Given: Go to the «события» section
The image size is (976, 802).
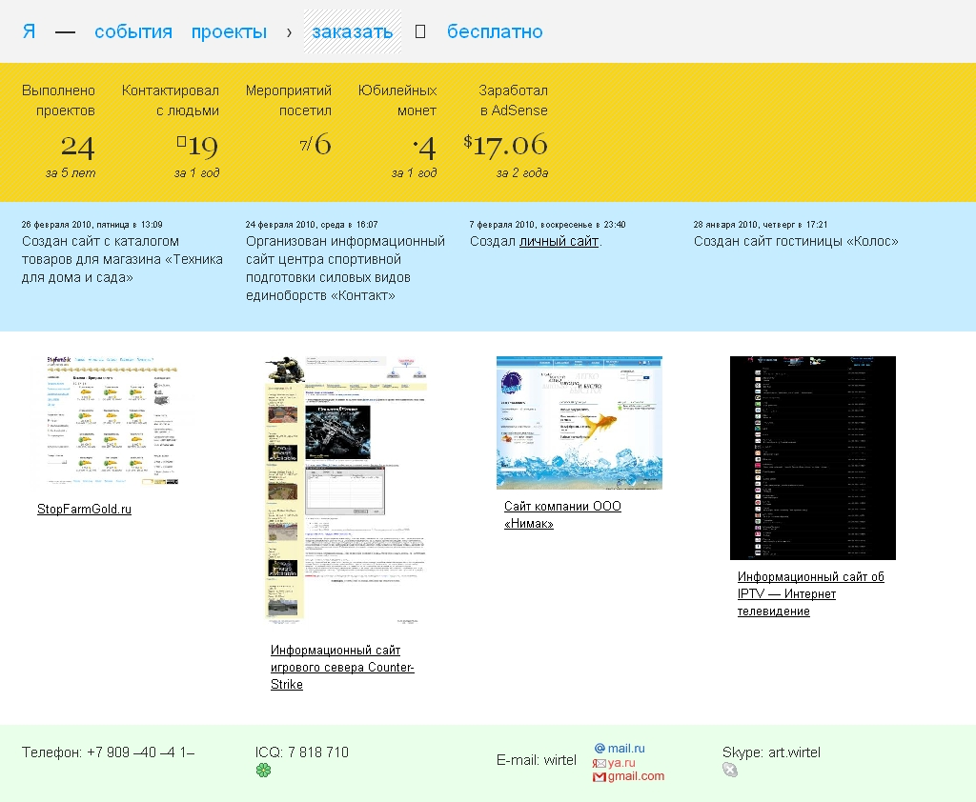Looking at the screenshot, I should click(x=133, y=31).
